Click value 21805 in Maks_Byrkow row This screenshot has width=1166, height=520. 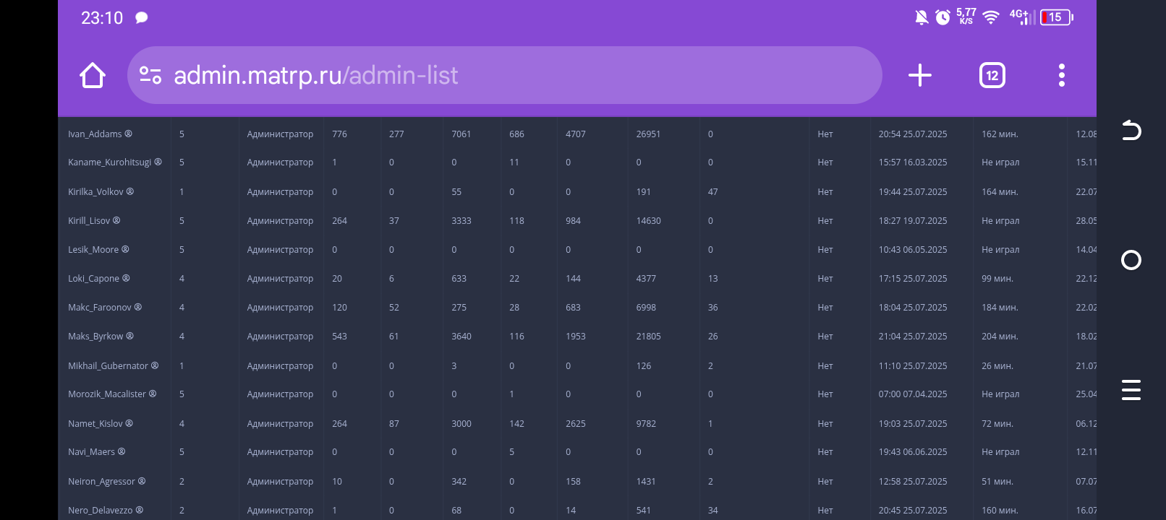pyautogui.click(x=649, y=337)
